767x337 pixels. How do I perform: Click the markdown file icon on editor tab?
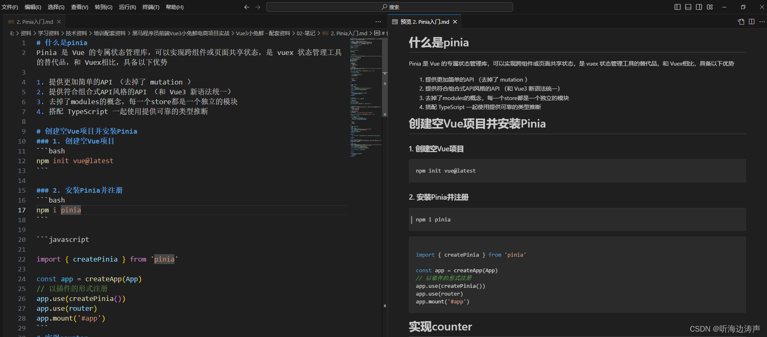click(x=11, y=22)
